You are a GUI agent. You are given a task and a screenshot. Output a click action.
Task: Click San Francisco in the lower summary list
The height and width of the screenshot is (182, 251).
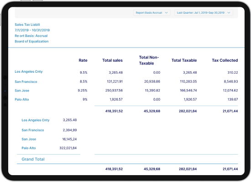pos(33,130)
